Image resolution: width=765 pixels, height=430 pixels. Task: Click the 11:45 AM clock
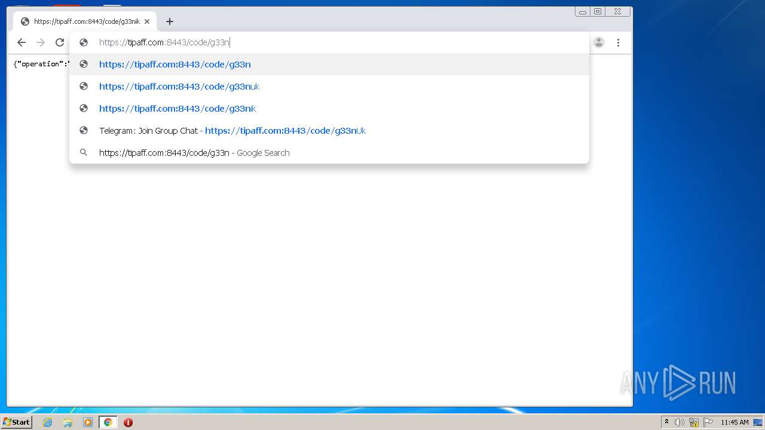[x=735, y=422]
